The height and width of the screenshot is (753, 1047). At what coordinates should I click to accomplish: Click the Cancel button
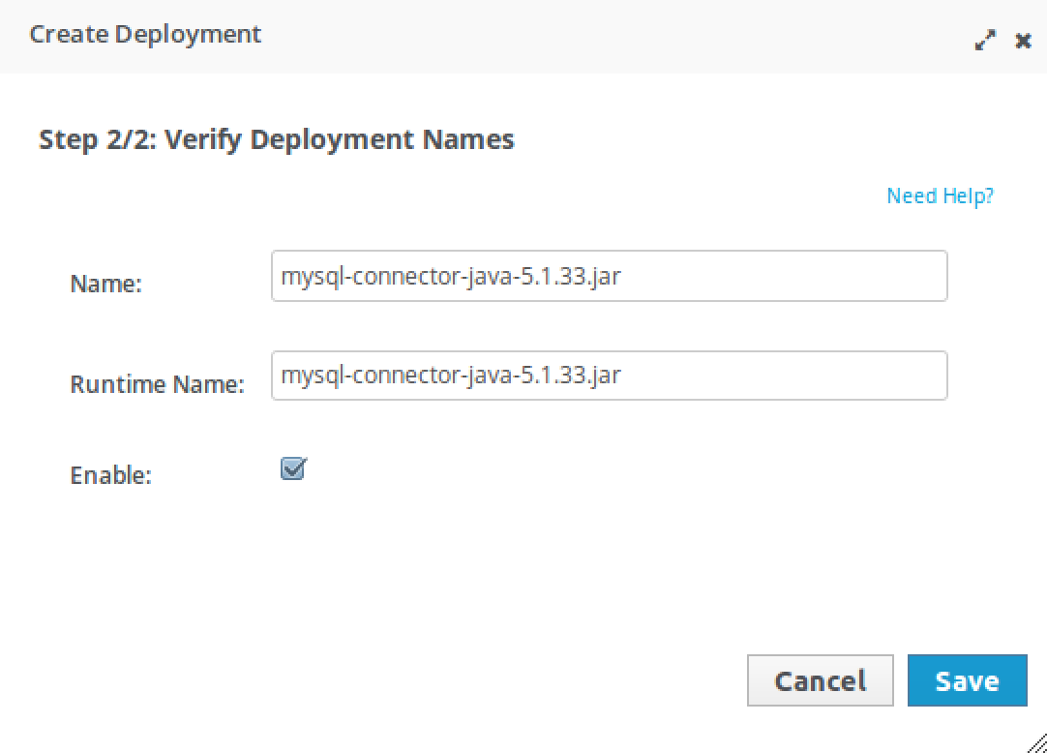(x=820, y=680)
